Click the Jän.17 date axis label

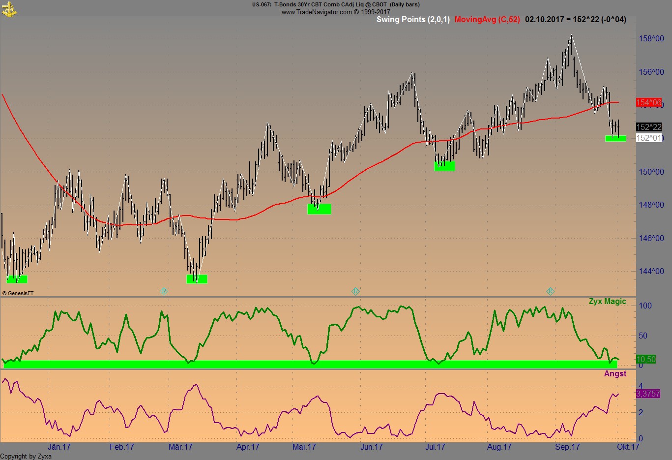coord(59,447)
